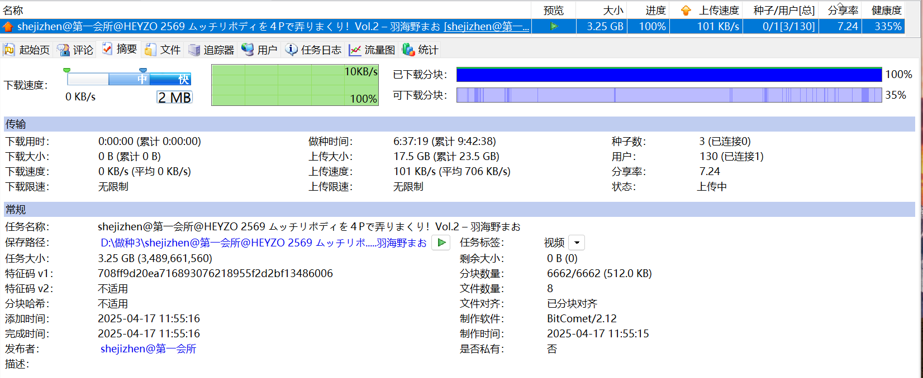
Task: Click the 已下载分块 blue progress bar
Action: (x=669, y=74)
